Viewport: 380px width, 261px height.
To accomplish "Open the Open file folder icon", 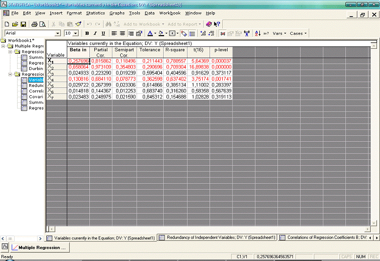I will tap(15, 24).
